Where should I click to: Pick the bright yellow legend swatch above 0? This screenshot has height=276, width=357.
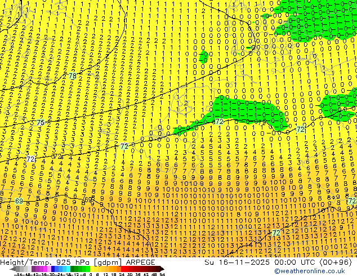coord(92,269)
